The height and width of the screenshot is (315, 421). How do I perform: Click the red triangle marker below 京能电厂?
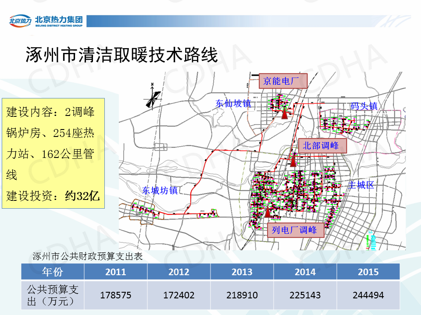284,112
